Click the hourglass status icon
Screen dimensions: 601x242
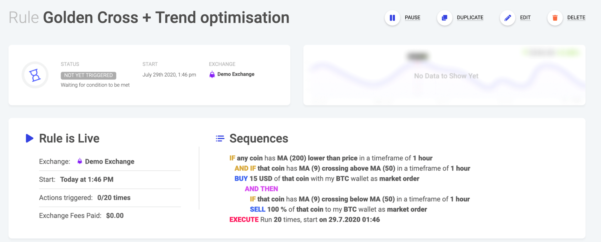click(35, 75)
